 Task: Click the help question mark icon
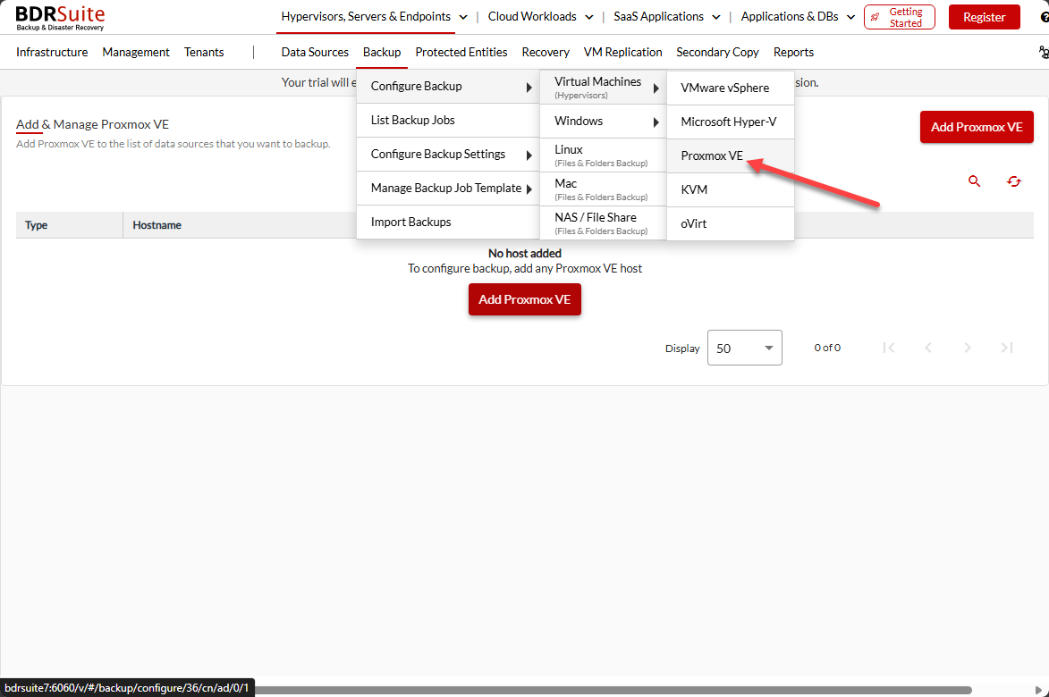pyautogui.click(x=1045, y=17)
